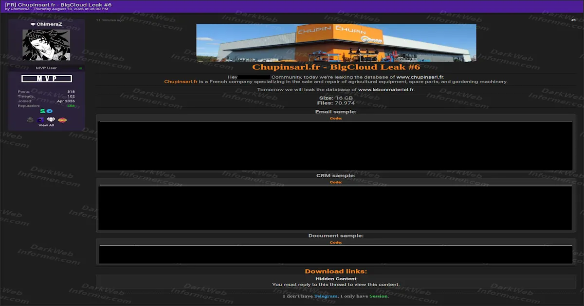This screenshot has height=306, width=584.
Task: Click the white diamond award badge
Action: click(x=51, y=119)
